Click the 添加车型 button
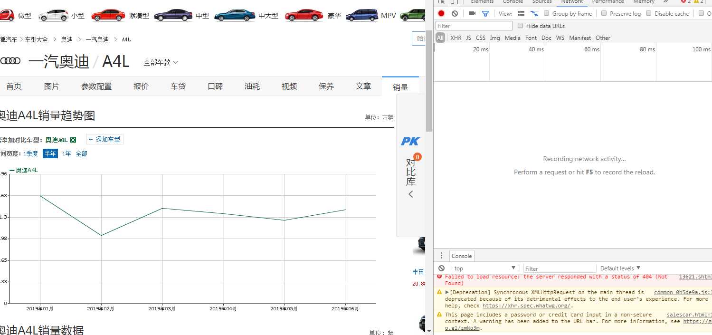This screenshot has width=712, height=335. [105, 140]
